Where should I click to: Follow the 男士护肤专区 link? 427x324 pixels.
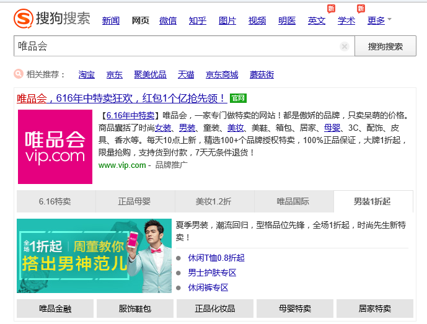coord(212,273)
